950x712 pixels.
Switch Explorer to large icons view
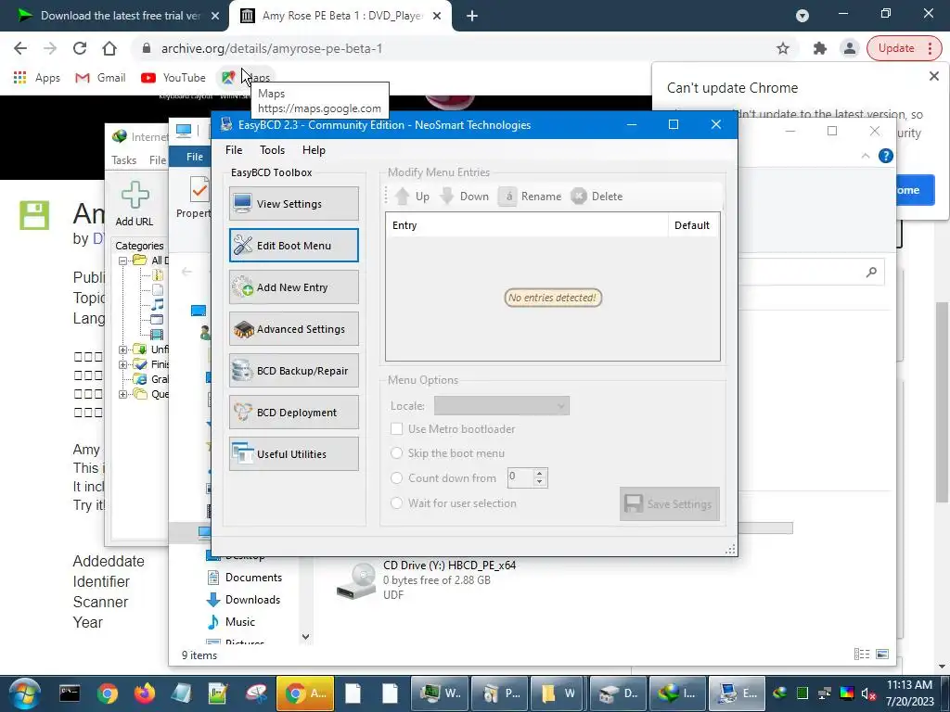[883, 654]
